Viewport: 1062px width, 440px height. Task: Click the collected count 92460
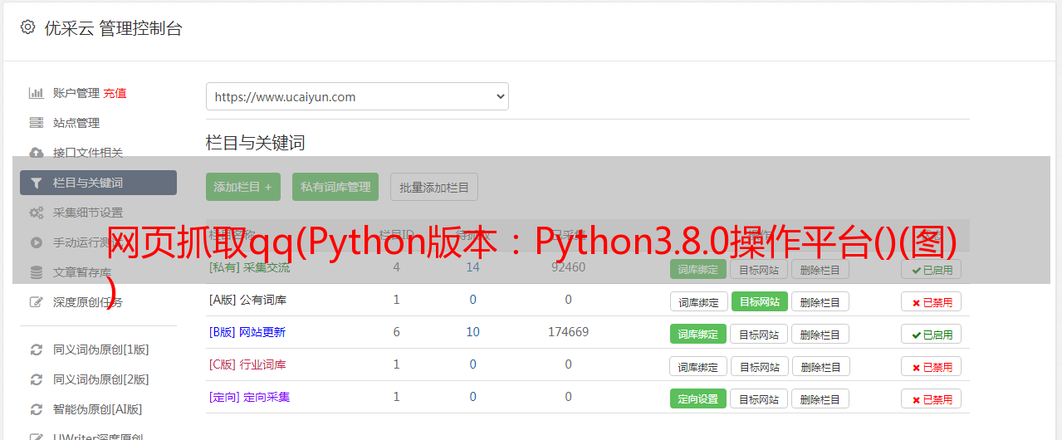[x=568, y=267]
